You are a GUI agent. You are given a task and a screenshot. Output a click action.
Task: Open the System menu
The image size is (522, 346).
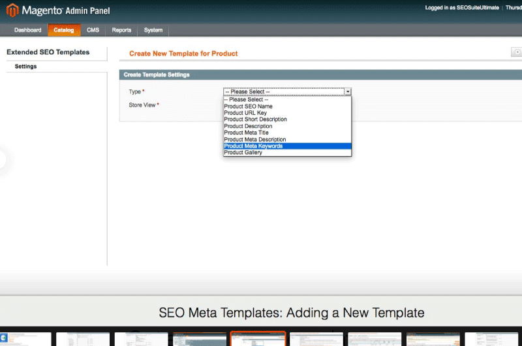(153, 30)
